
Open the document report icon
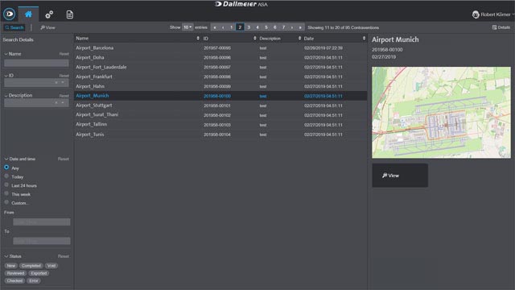coord(70,14)
